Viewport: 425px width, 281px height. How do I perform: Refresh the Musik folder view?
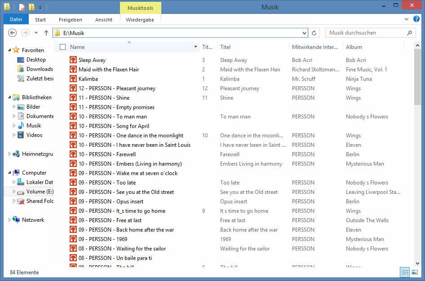[x=314, y=33]
